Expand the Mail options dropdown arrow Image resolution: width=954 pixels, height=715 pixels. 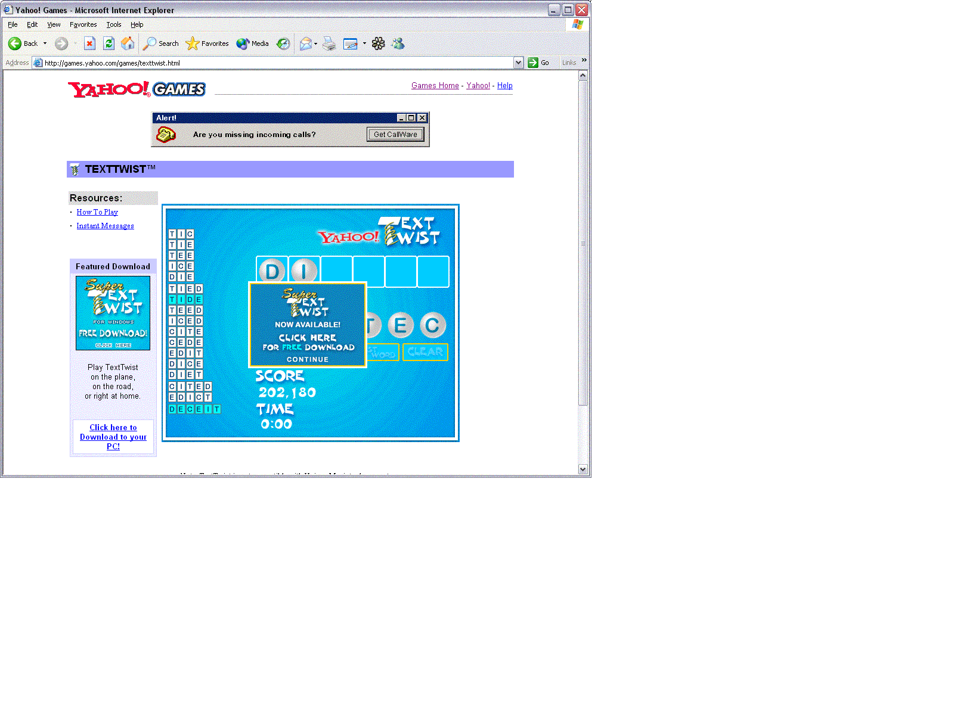pyautogui.click(x=315, y=43)
